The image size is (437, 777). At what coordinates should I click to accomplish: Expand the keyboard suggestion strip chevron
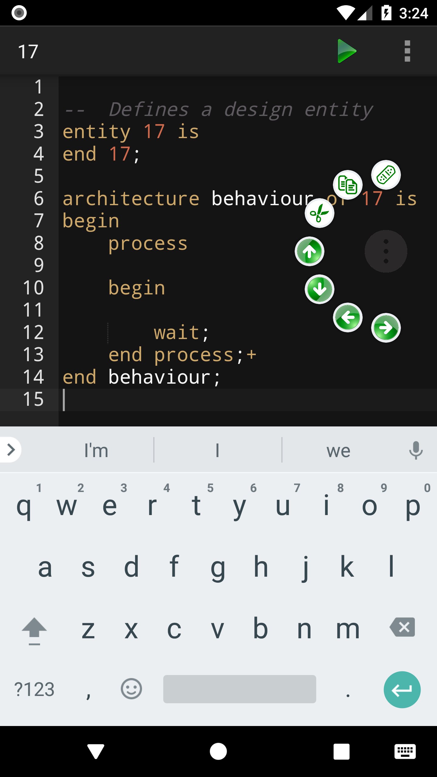[x=11, y=450]
